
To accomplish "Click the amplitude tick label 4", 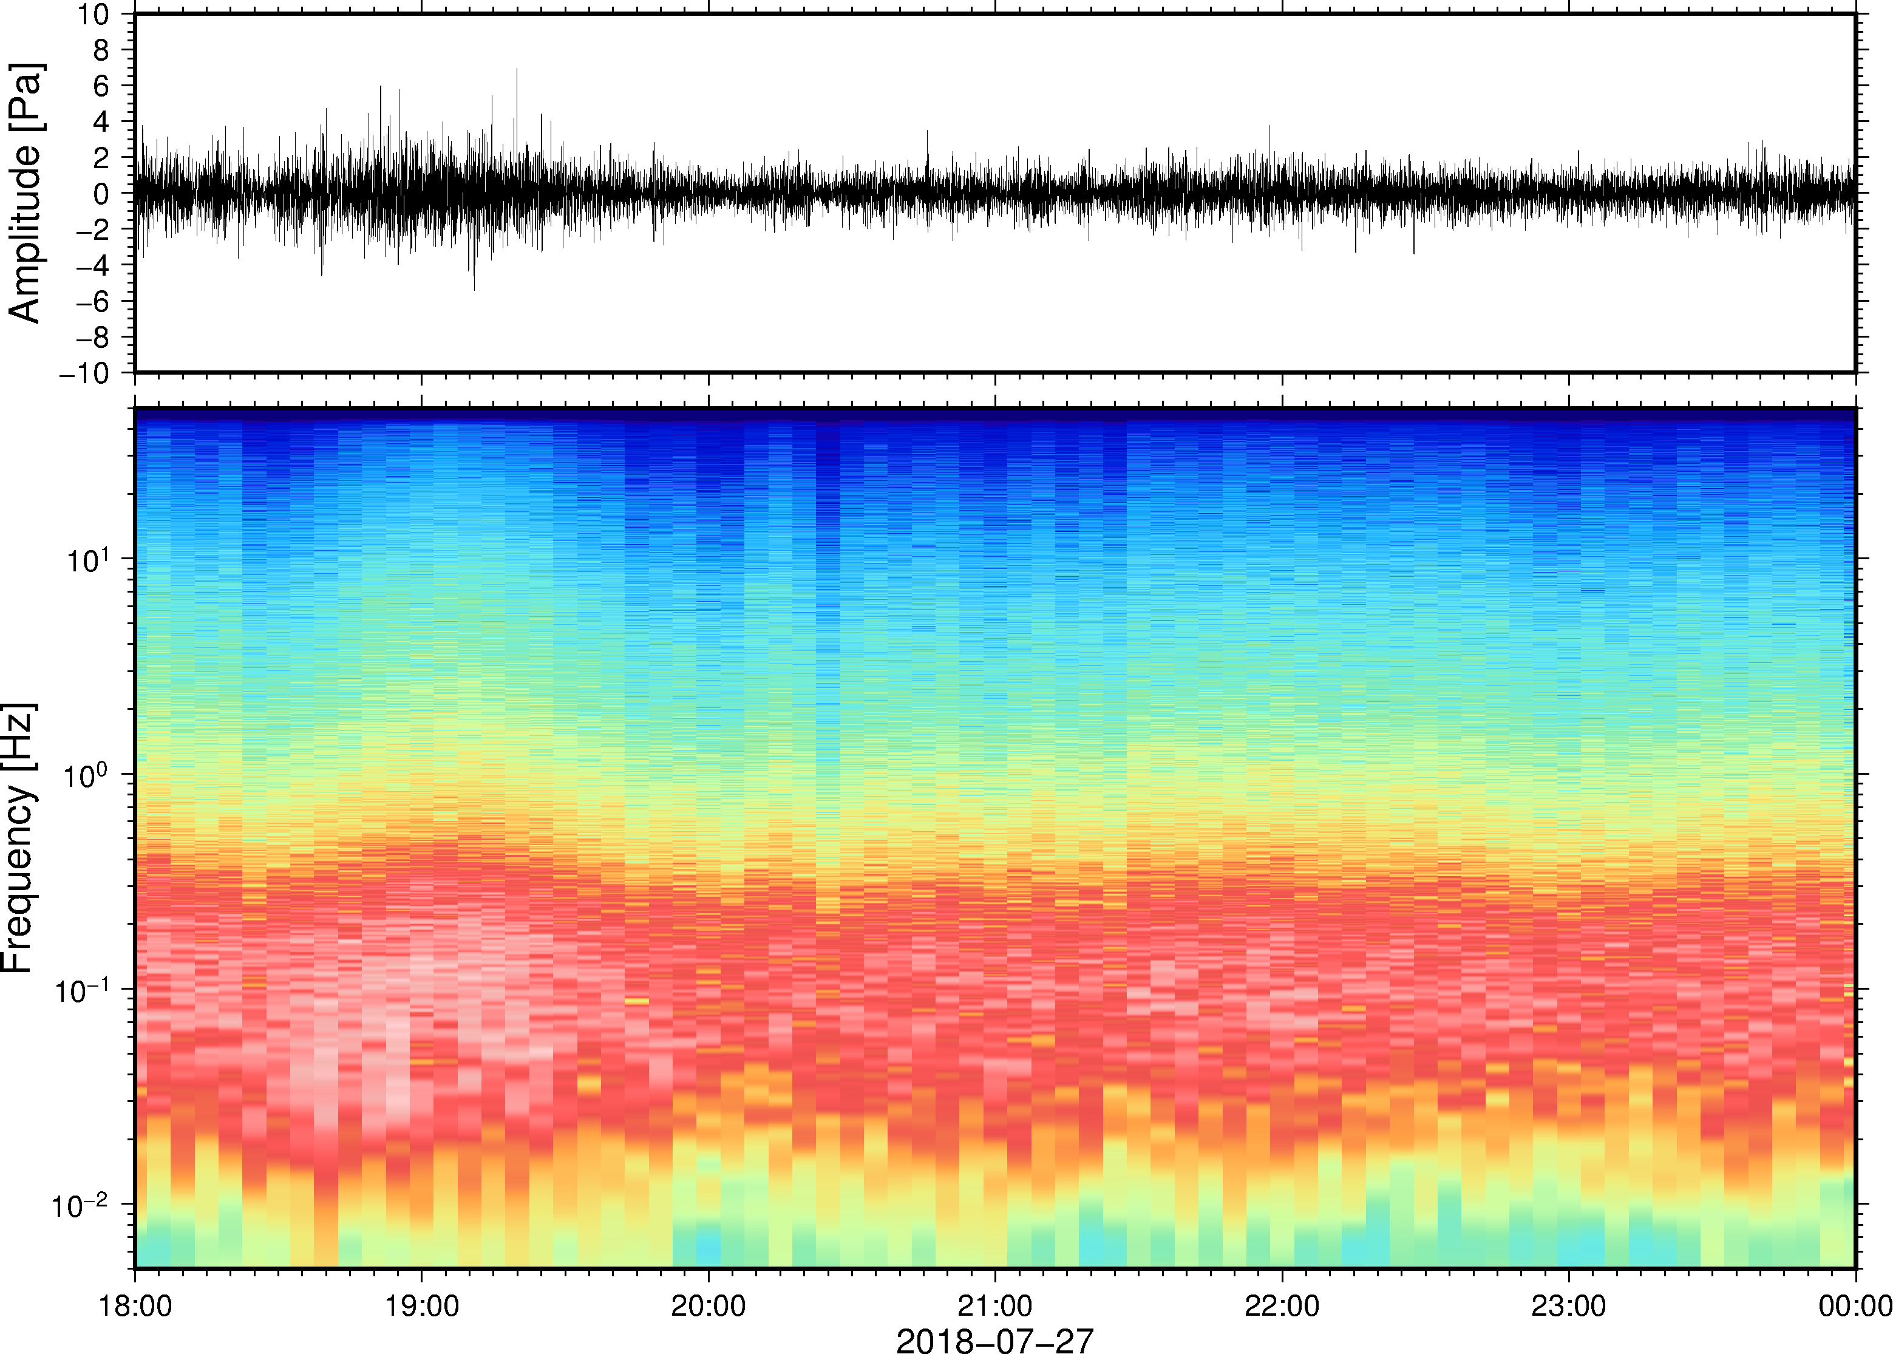I will point(102,121).
